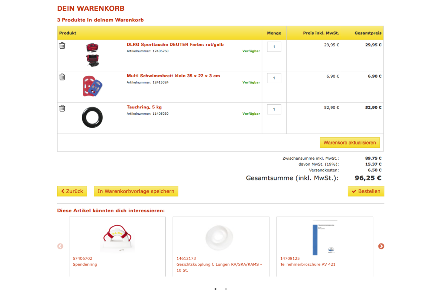The height and width of the screenshot is (297, 446).
Task: Click DLRG Sporttasche bold total price
Action: click(374, 45)
